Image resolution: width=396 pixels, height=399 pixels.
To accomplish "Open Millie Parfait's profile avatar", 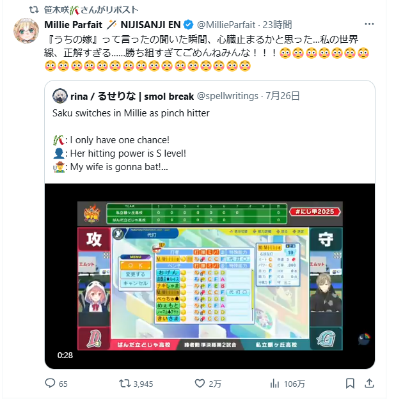I will tap(26, 31).
